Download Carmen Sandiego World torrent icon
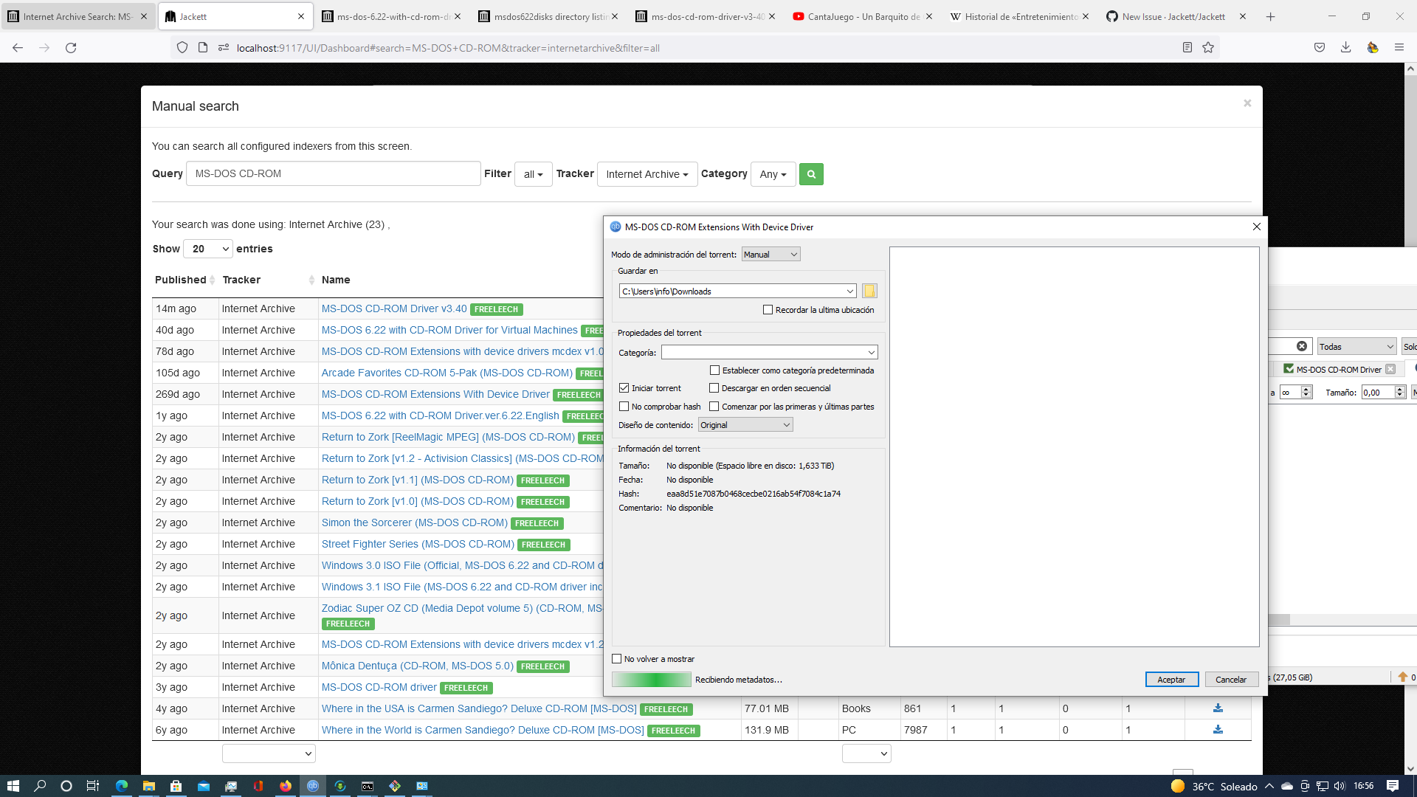The image size is (1417, 797). tap(1218, 730)
